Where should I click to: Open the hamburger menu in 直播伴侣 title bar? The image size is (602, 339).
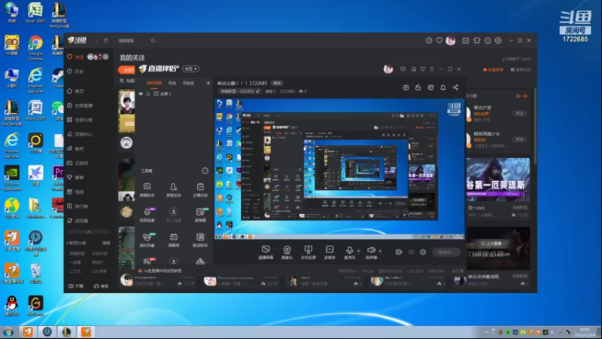(x=432, y=69)
